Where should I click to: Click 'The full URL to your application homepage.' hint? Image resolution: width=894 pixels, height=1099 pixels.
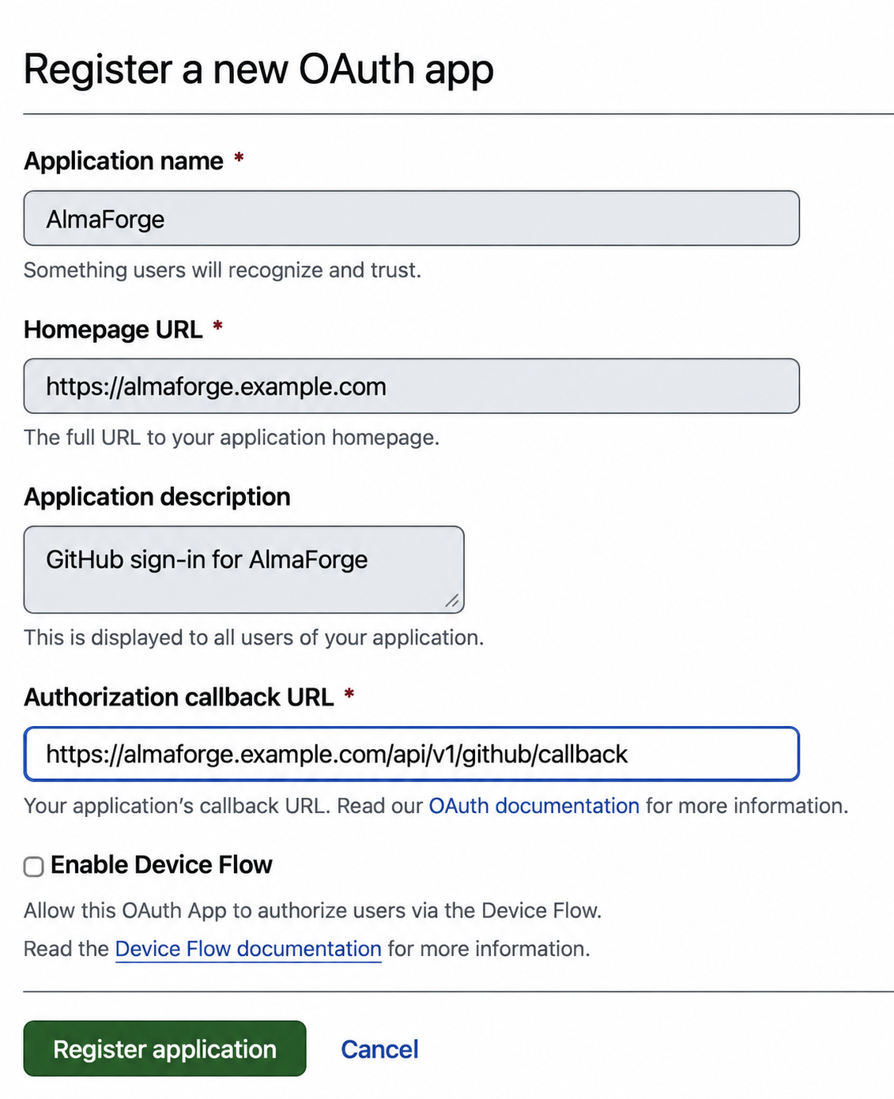pyautogui.click(x=232, y=438)
